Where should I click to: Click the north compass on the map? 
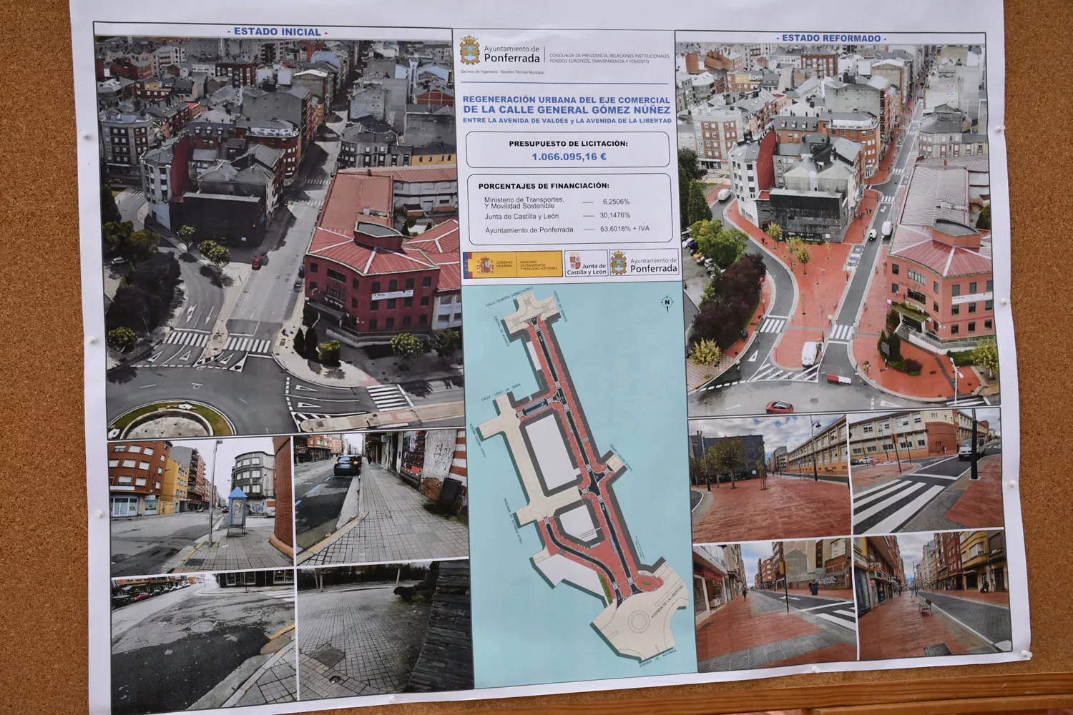click(666, 303)
